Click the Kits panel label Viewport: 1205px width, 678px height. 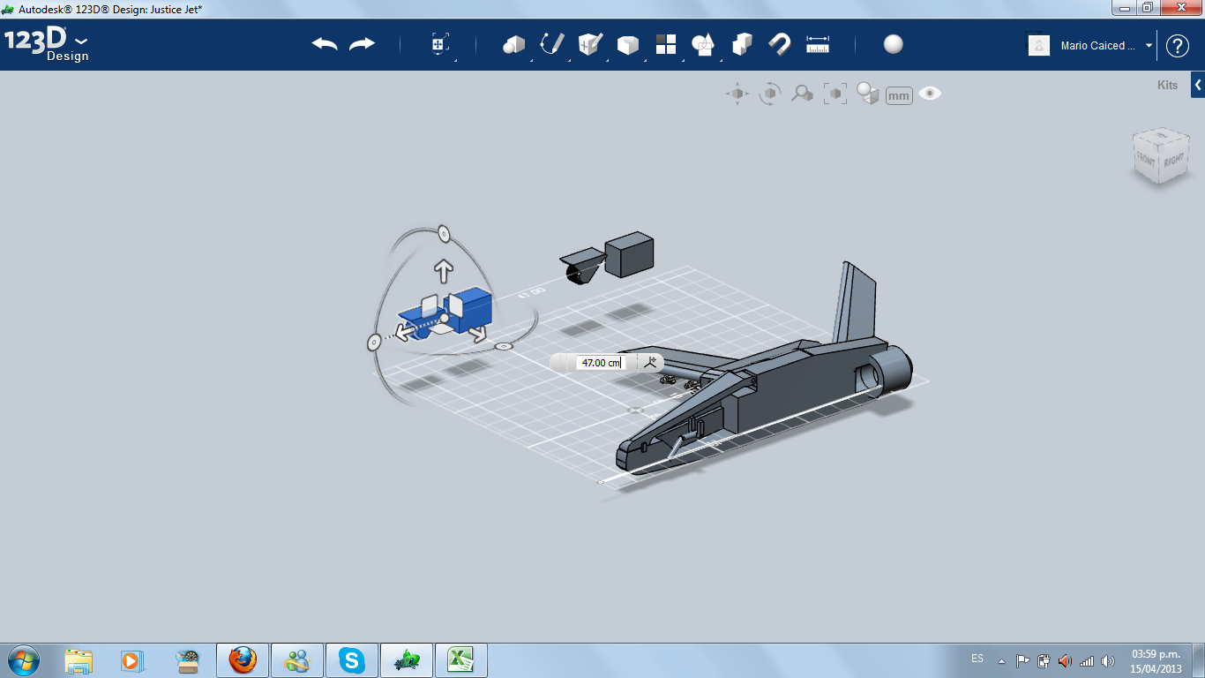1167,86
